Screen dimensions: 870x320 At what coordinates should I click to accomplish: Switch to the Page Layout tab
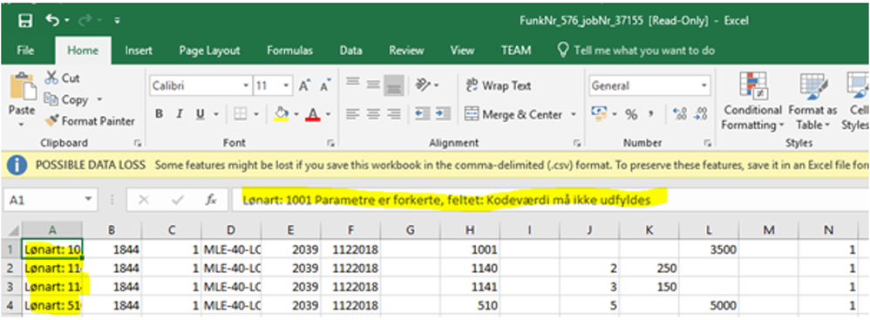point(209,51)
